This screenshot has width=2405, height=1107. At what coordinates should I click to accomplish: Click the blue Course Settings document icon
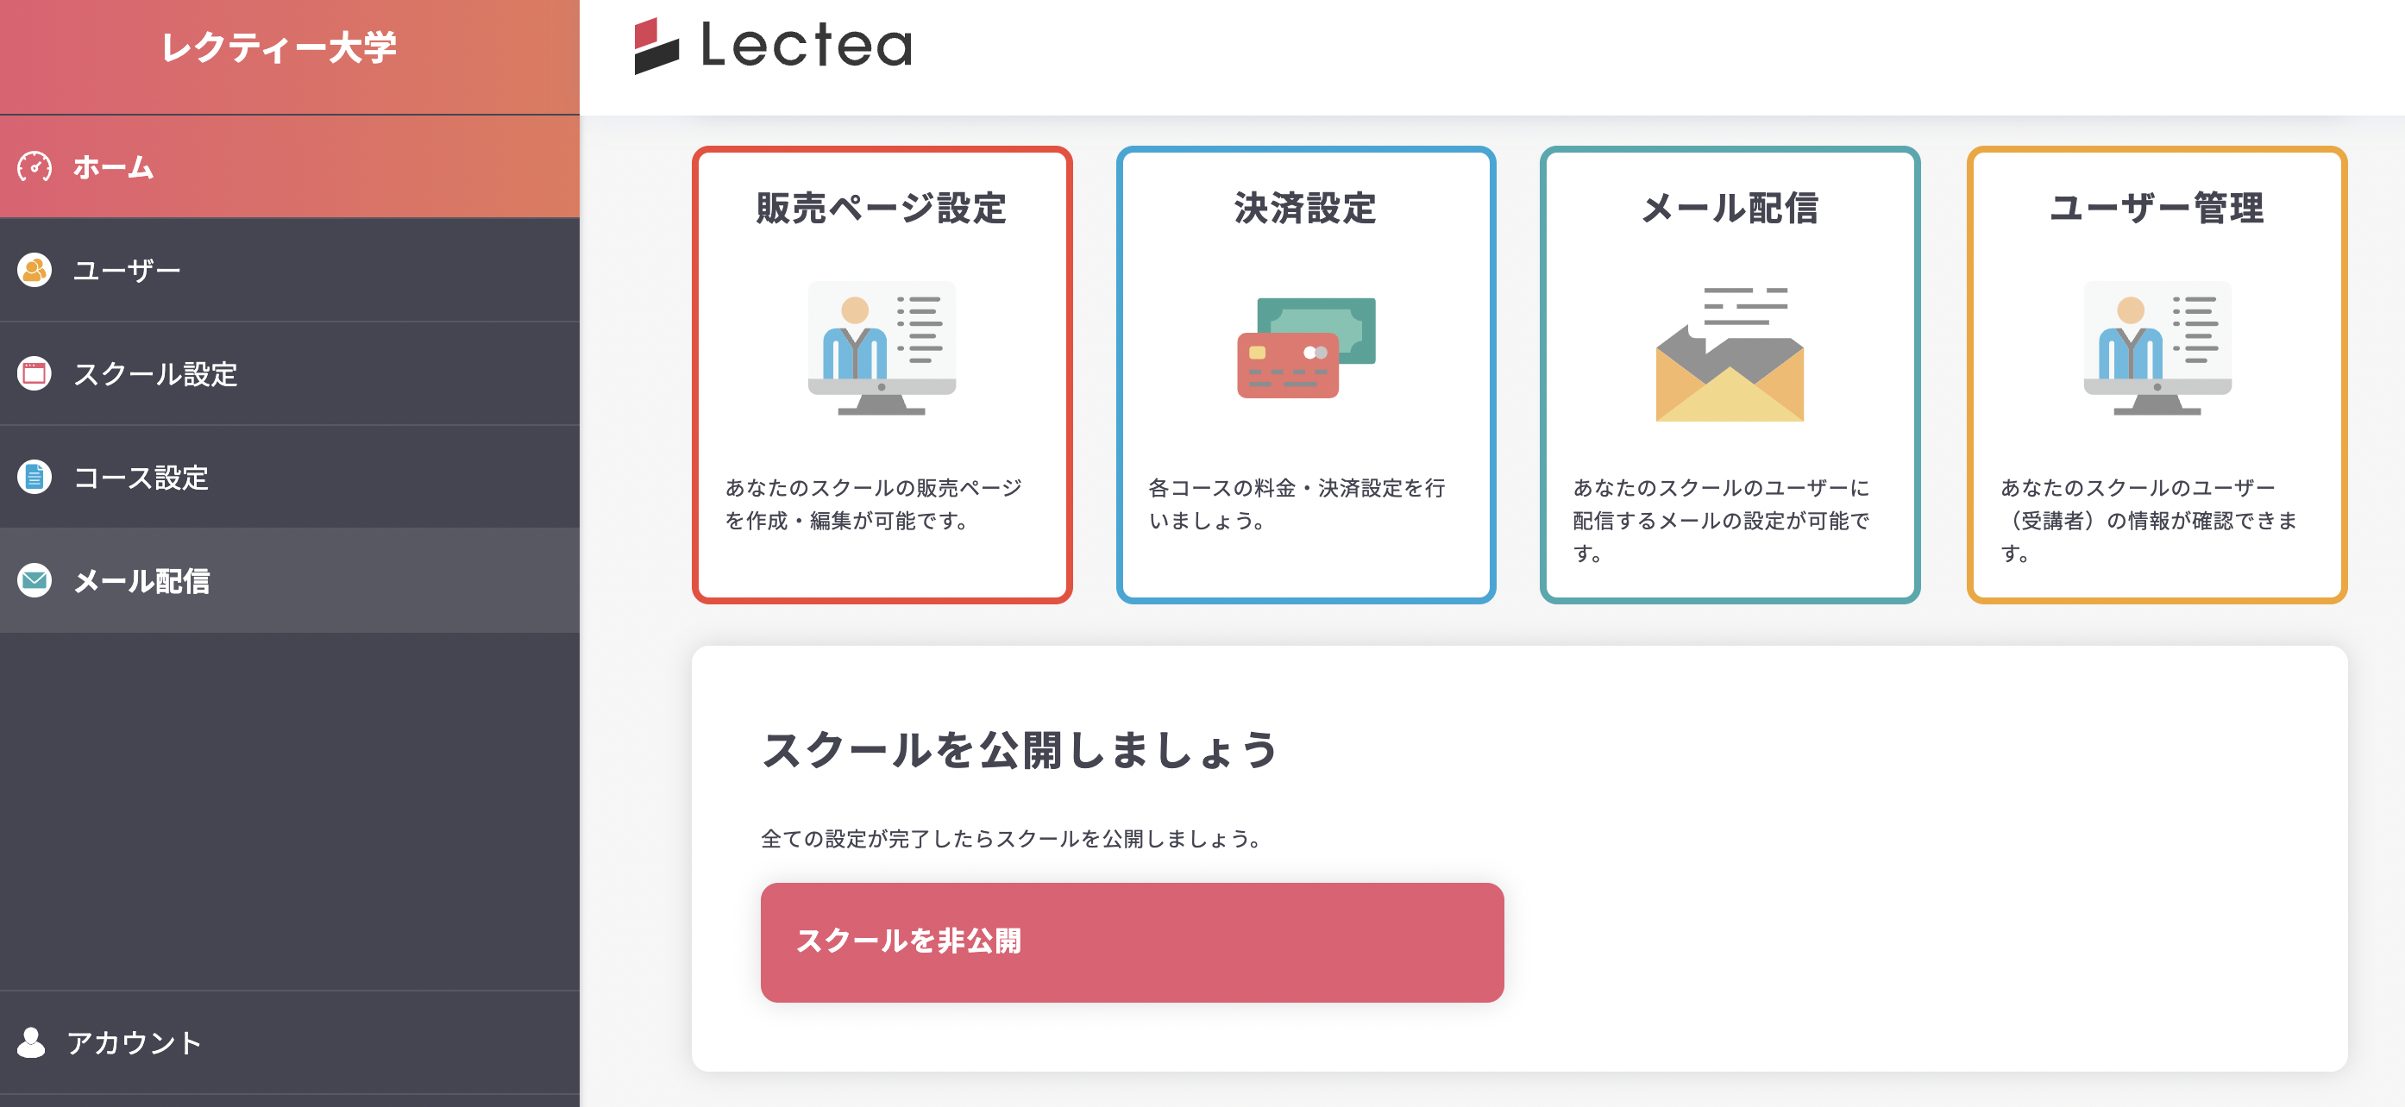[x=35, y=477]
